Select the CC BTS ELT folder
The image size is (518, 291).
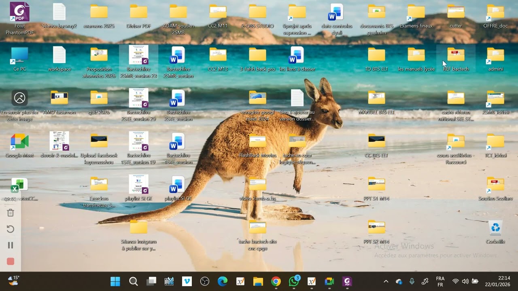376,145
